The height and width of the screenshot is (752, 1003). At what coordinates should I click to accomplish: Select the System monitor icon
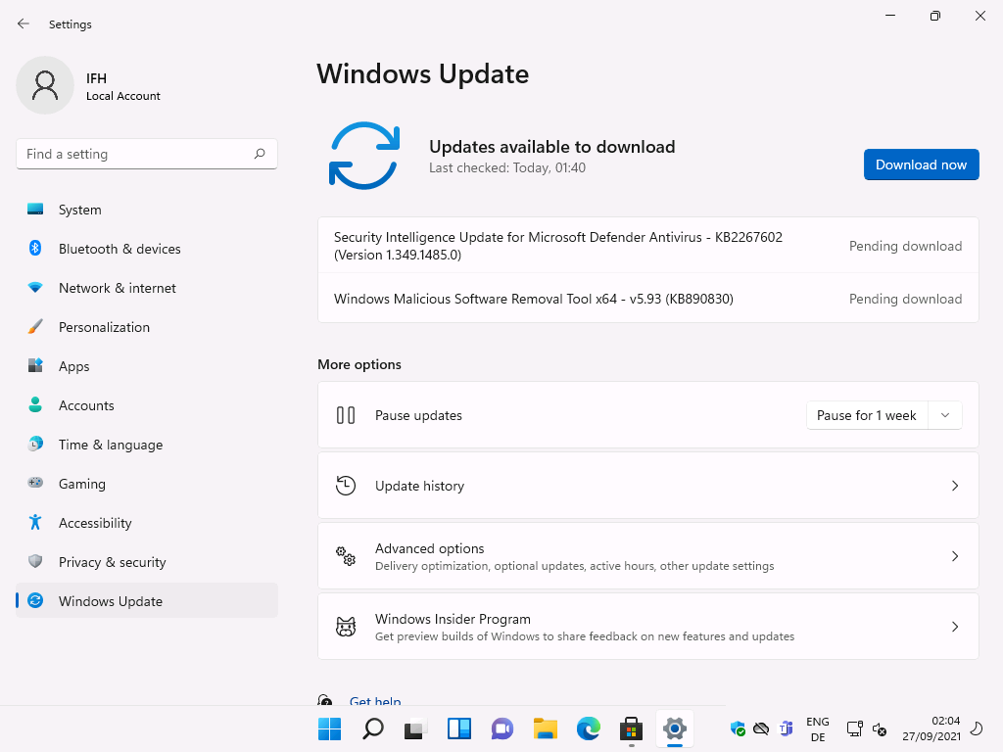coord(35,210)
